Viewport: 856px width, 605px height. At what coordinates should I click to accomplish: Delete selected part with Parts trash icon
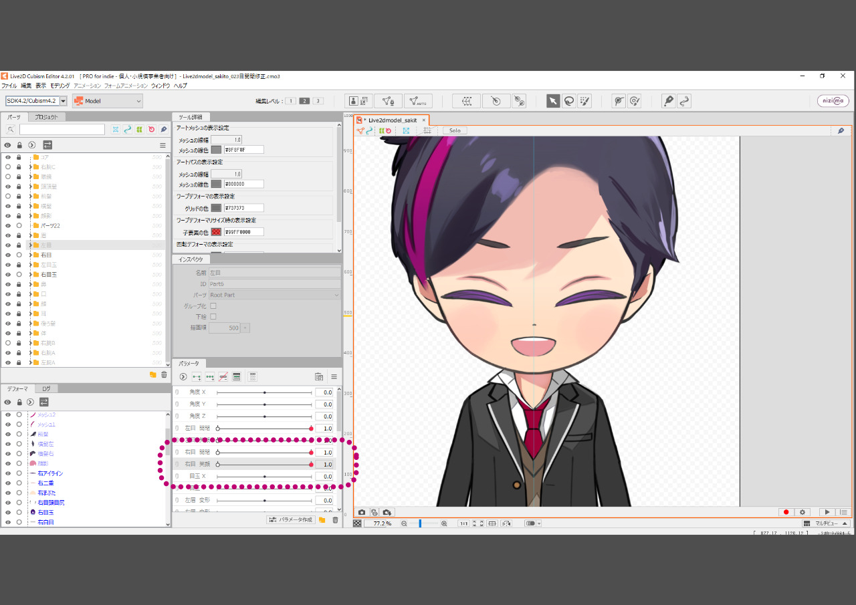(164, 375)
